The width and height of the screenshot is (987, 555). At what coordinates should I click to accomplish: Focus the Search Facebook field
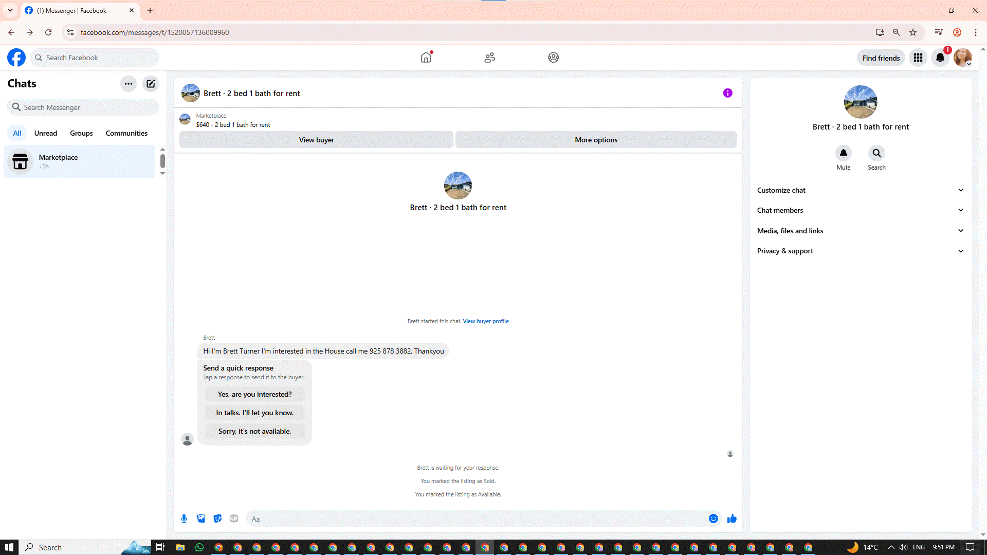click(x=95, y=58)
